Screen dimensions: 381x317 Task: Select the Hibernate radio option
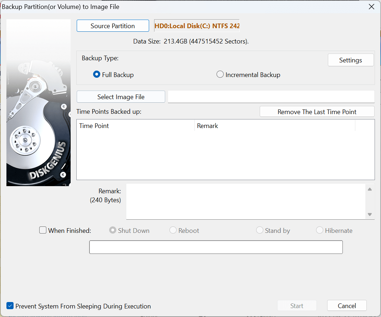click(x=320, y=230)
